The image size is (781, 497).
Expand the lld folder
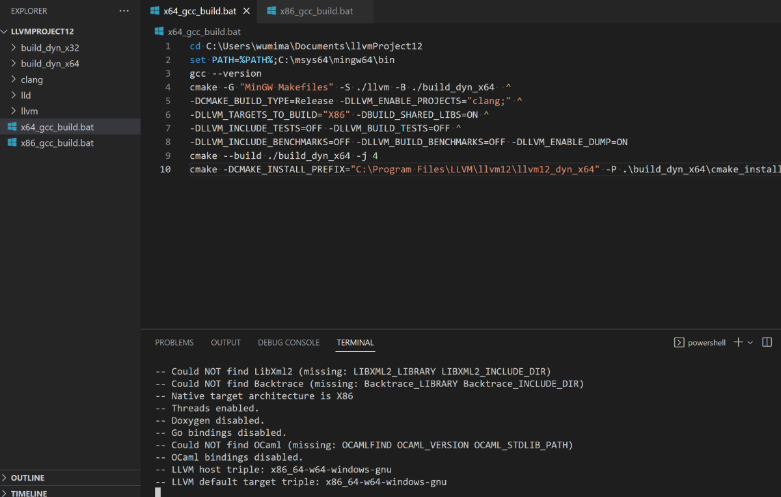click(x=25, y=95)
